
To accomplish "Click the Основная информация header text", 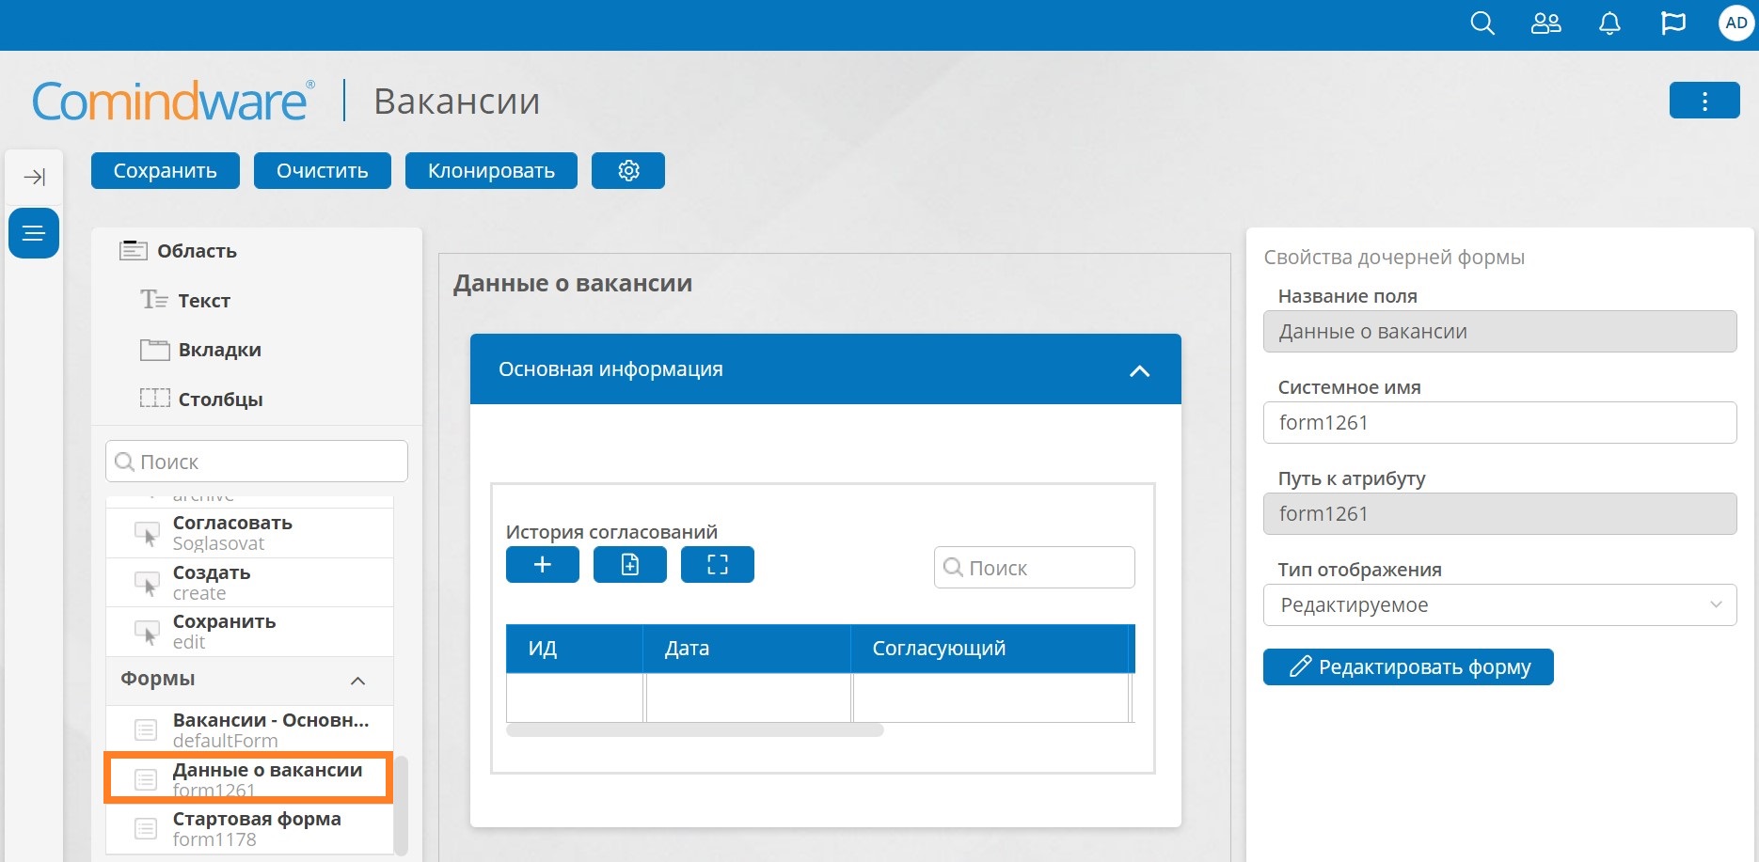I will click(610, 369).
